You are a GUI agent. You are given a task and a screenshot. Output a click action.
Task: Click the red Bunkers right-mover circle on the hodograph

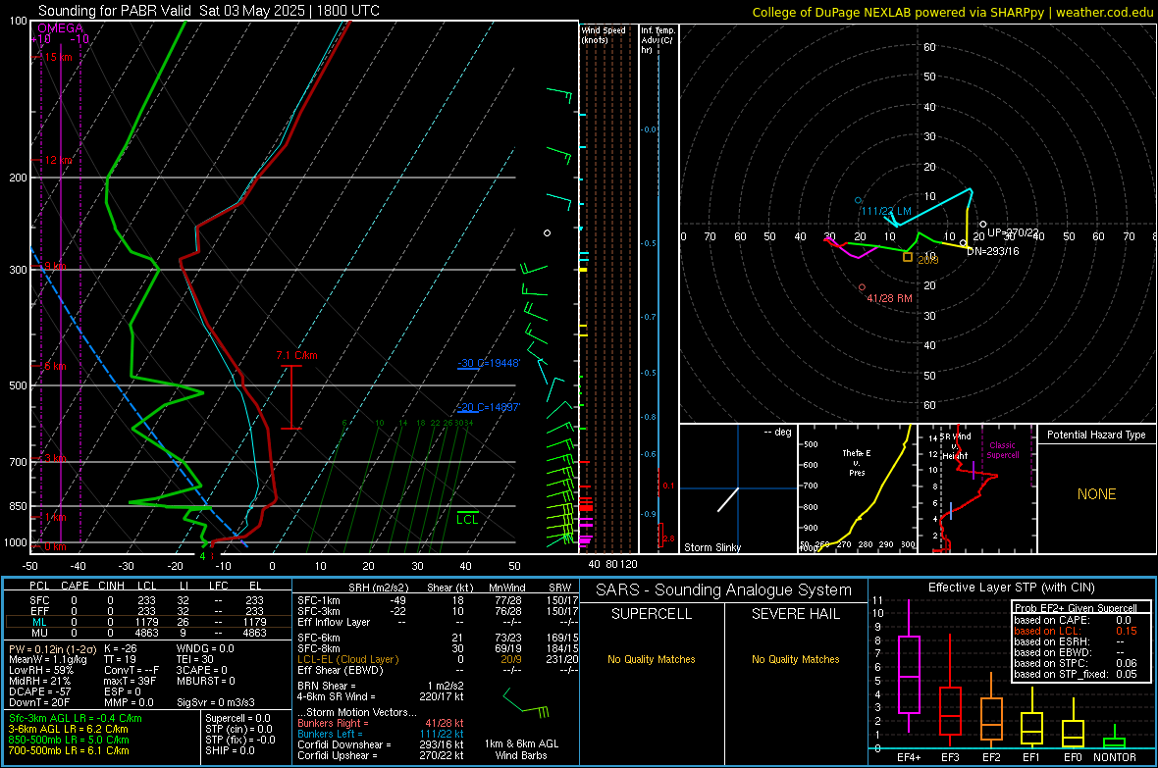tap(862, 287)
